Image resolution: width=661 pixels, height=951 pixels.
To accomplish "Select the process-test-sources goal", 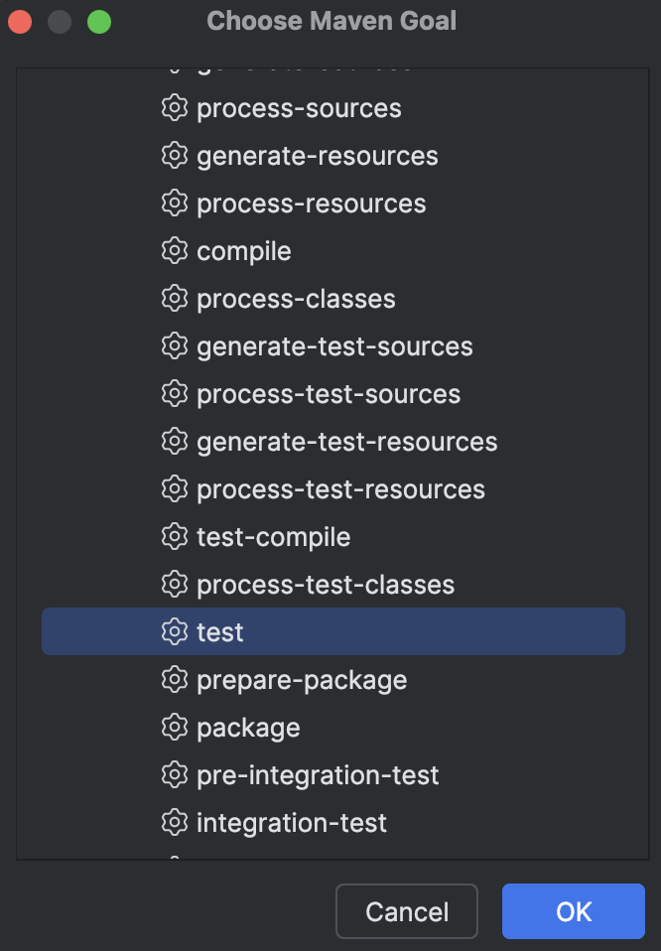I will [x=330, y=394].
